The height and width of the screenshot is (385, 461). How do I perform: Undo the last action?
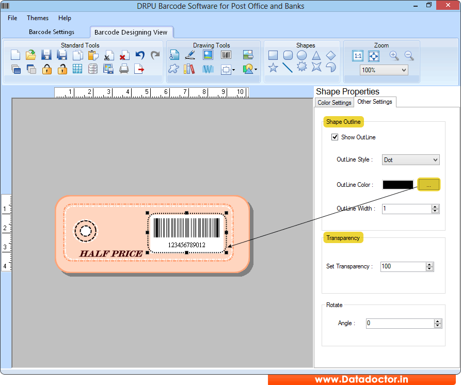pos(140,55)
